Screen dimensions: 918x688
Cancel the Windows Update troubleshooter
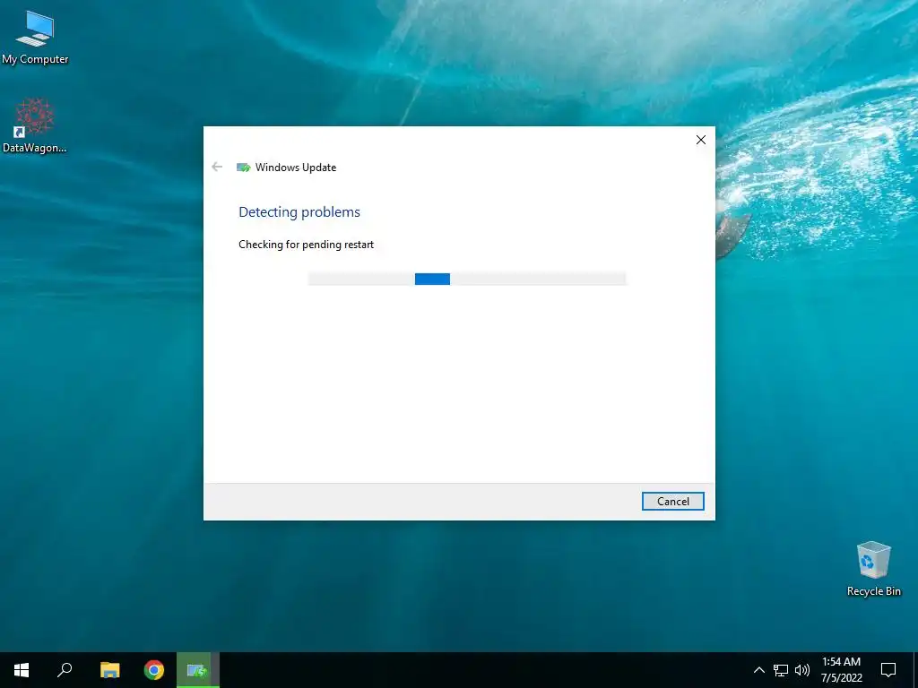[x=672, y=502]
